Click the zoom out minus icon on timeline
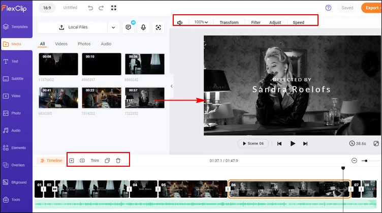This screenshot has height=213, width=382. tap(354, 161)
